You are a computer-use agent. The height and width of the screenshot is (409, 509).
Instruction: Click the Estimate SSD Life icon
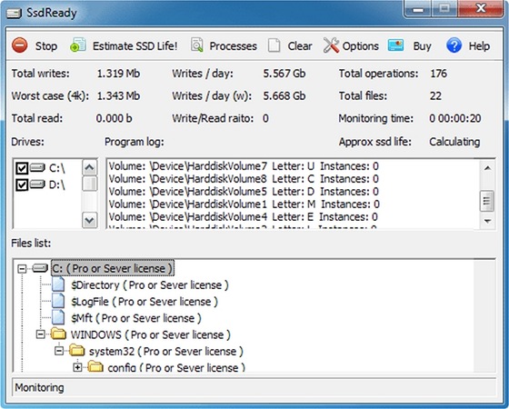(78, 45)
